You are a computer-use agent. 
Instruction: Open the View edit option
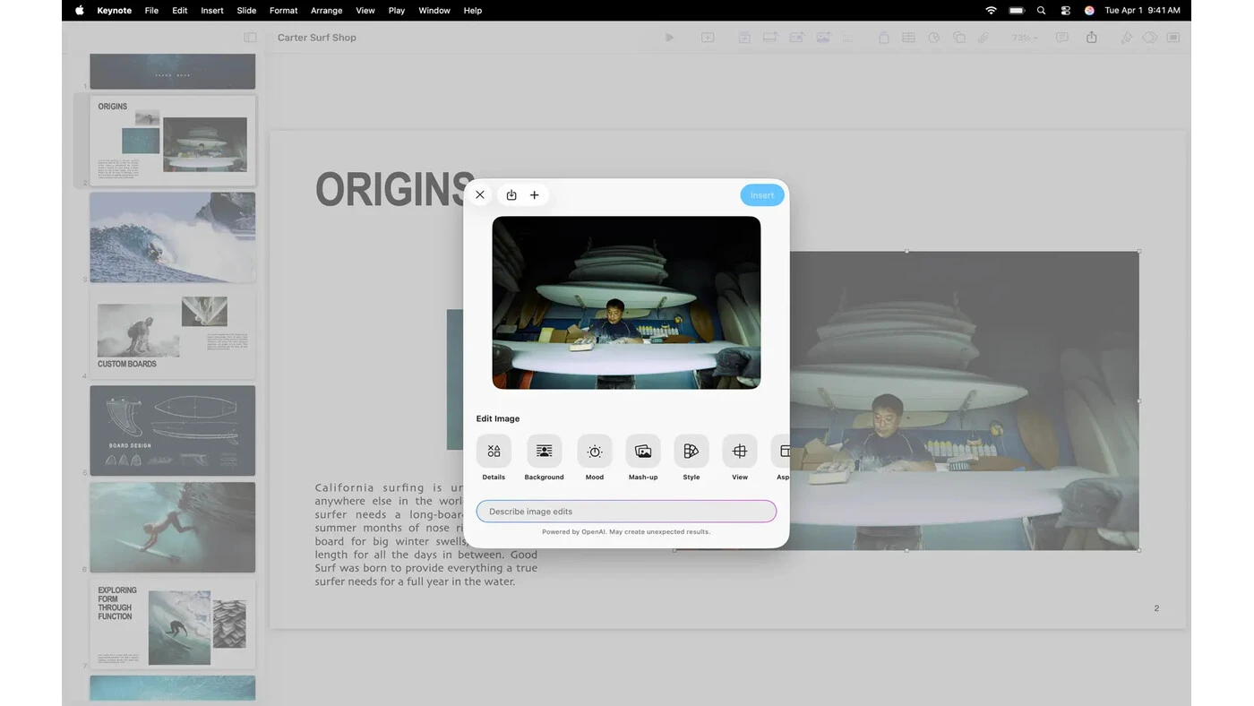click(x=740, y=458)
